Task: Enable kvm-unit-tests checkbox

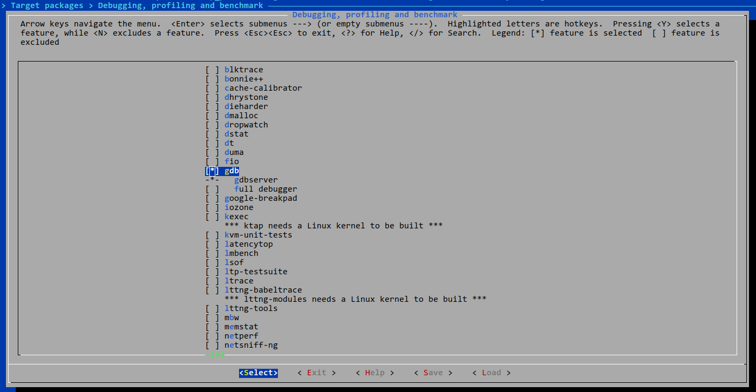Action: [212, 235]
